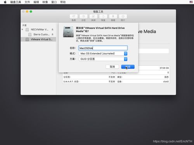Click the MacOSDisk name input field
Image resolution: width=194 pixels, height=145 pixels.
[x=103, y=48]
